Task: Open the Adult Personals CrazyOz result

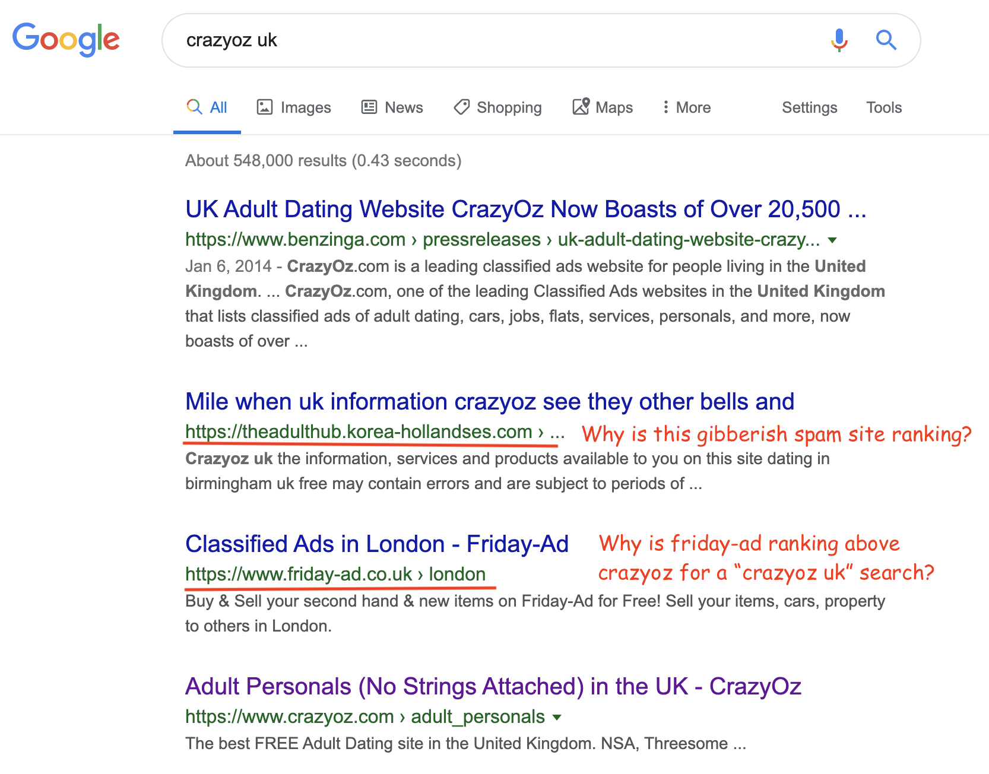Action: point(493,686)
